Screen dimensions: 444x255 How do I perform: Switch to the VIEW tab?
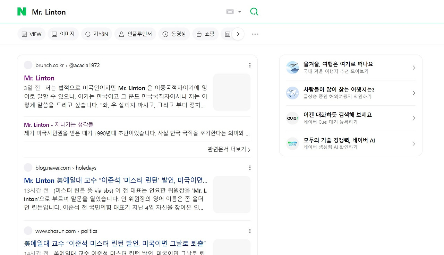click(x=32, y=34)
